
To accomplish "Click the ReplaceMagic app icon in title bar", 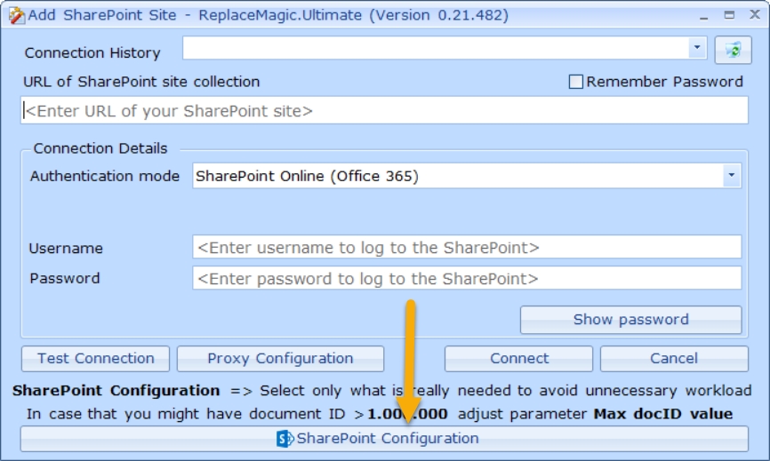I will [x=16, y=15].
